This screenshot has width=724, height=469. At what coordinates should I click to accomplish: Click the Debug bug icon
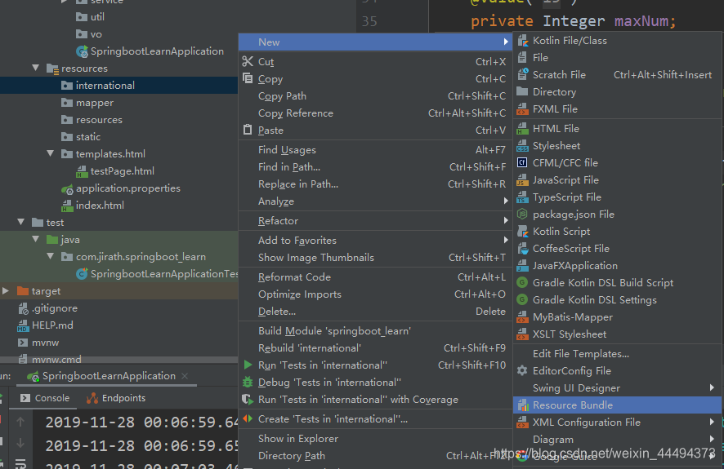pyautogui.click(x=248, y=382)
